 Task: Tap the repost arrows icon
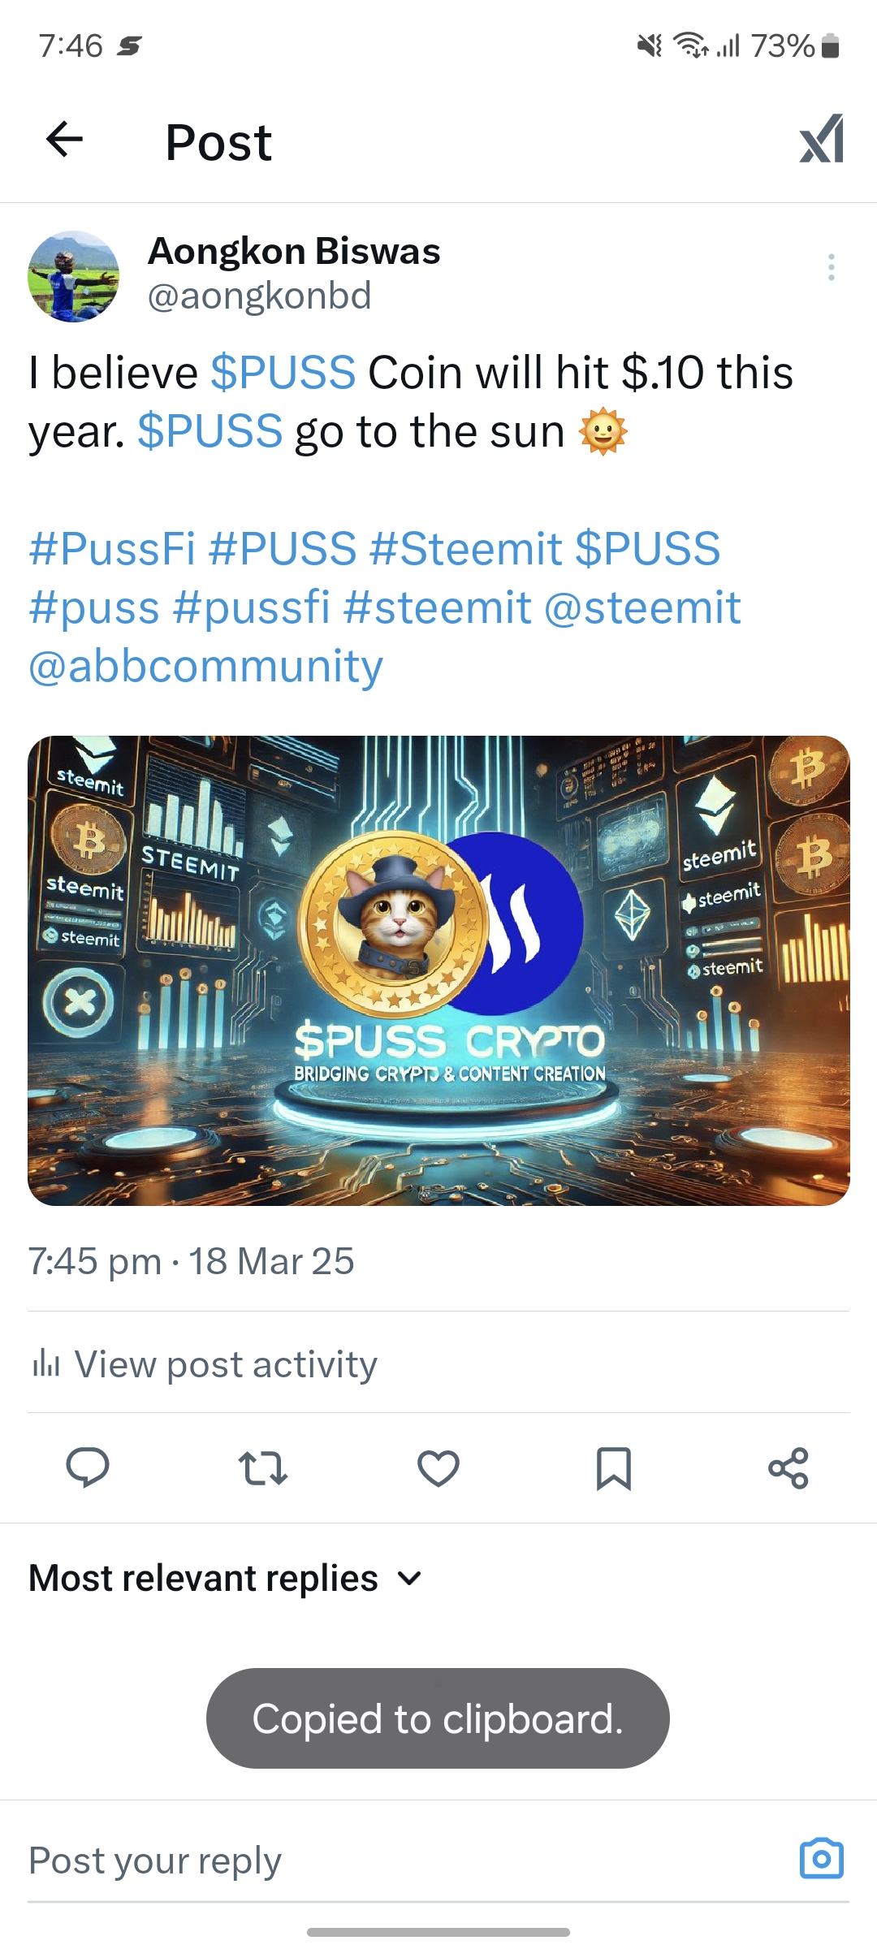coord(263,1467)
